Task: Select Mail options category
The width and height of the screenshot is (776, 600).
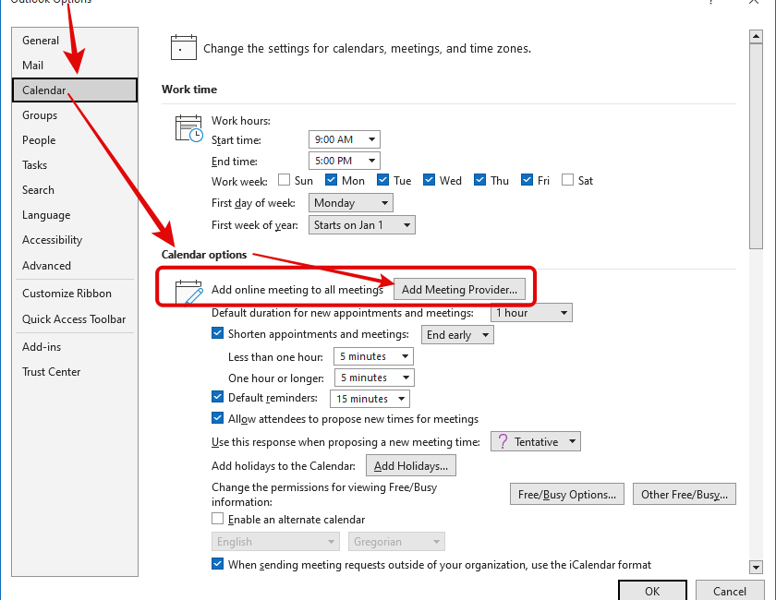Action: coord(75,66)
